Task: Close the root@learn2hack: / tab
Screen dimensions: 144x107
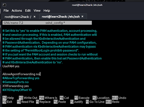Action: 35,17
